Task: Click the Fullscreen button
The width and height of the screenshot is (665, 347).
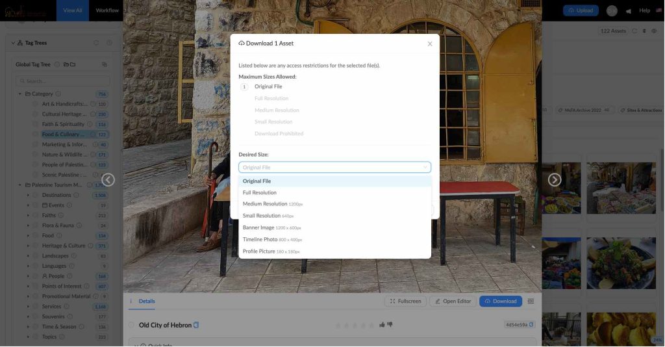Action: (405, 302)
